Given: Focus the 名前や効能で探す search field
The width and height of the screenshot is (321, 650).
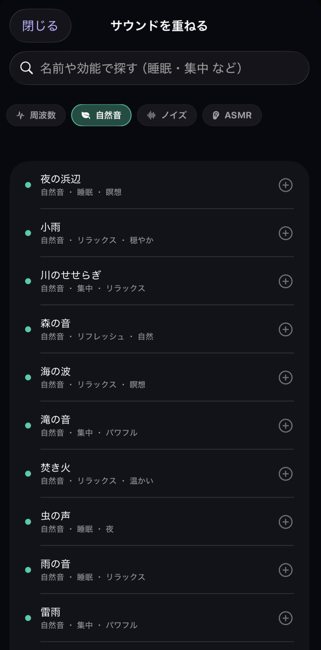Looking at the screenshot, I should [x=159, y=68].
